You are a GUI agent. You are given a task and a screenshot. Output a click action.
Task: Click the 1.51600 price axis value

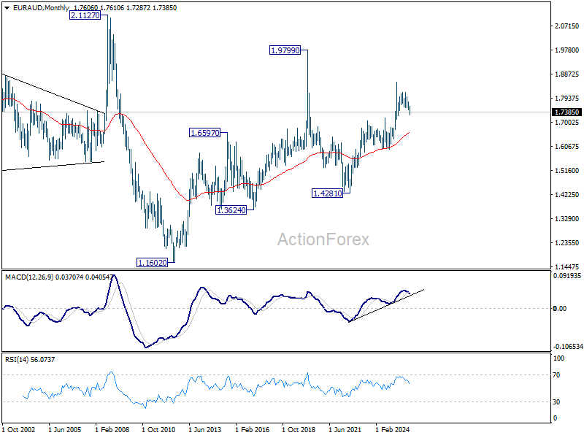pos(567,171)
